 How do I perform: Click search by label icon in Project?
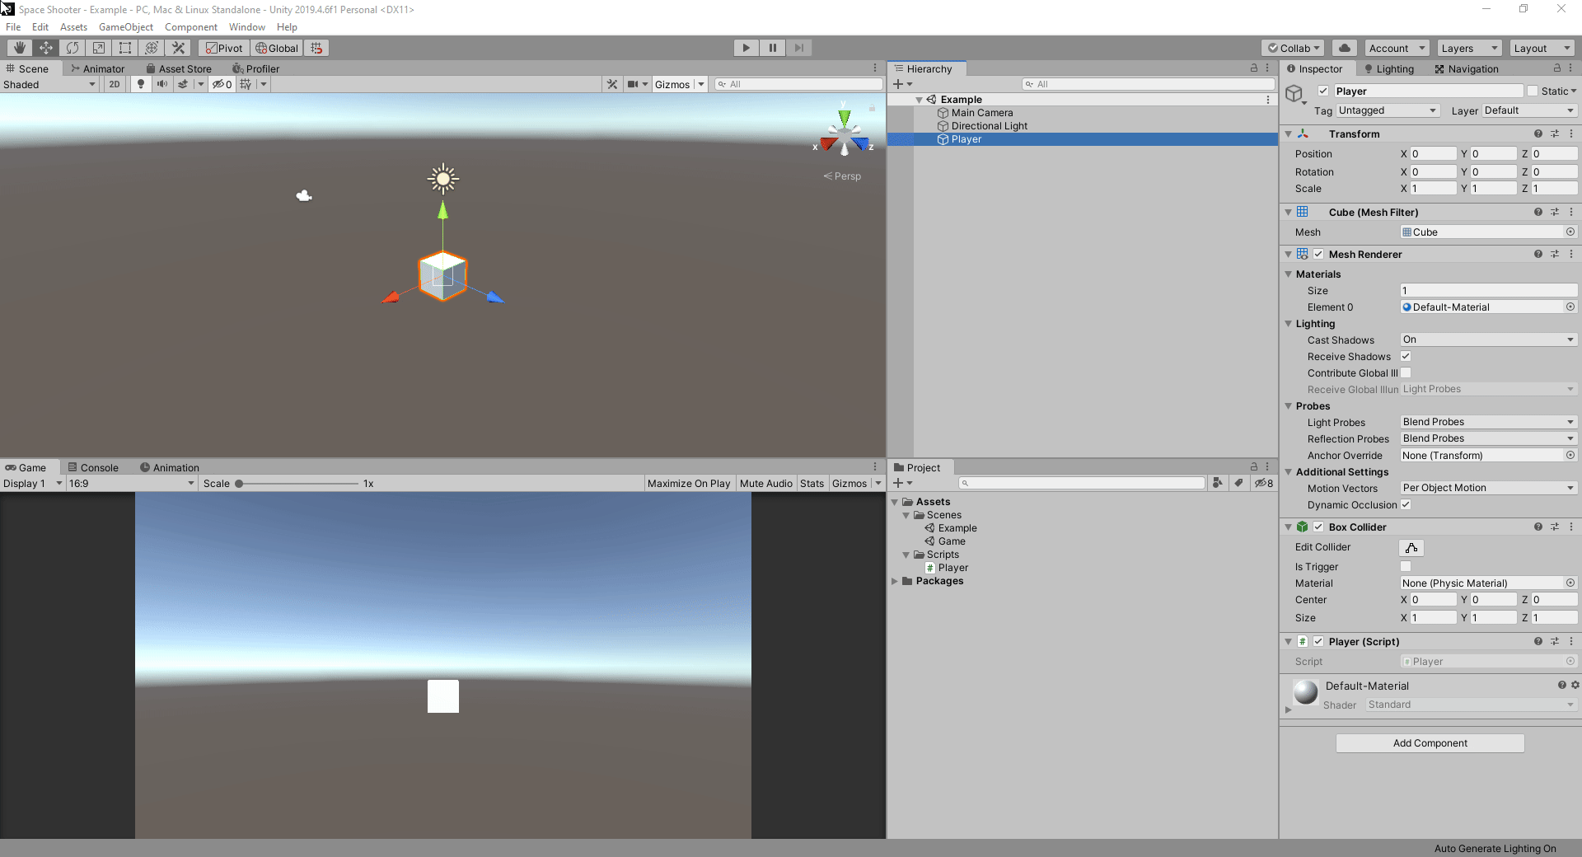[1238, 483]
